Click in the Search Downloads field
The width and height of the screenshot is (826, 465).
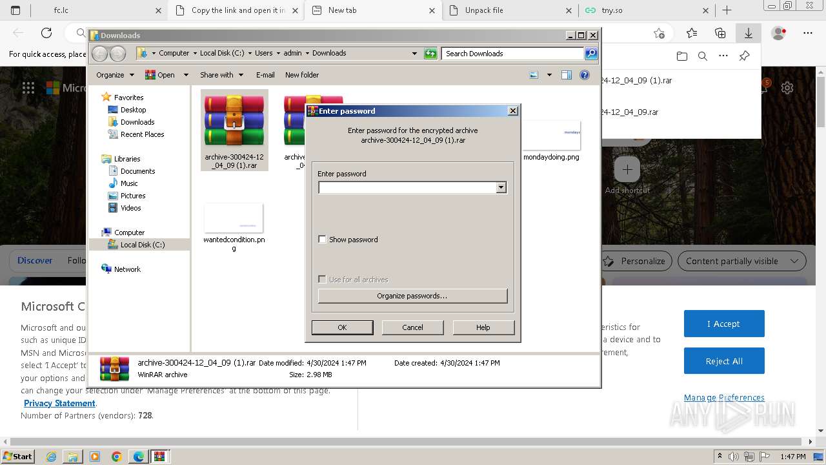(513, 54)
